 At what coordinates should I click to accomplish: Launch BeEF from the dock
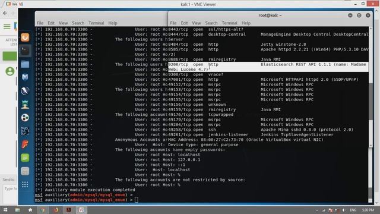(25, 131)
